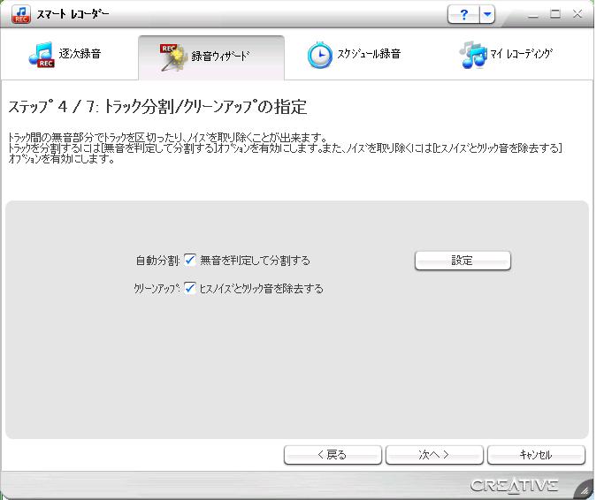The image size is (604, 500).
Task: Click the resize grip in the window corner
Action: (x=585, y=488)
